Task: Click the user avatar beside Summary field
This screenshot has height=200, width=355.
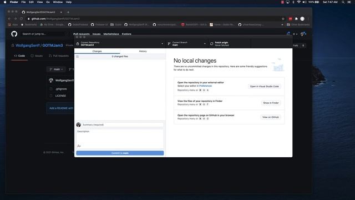Action: click(79, 124)
